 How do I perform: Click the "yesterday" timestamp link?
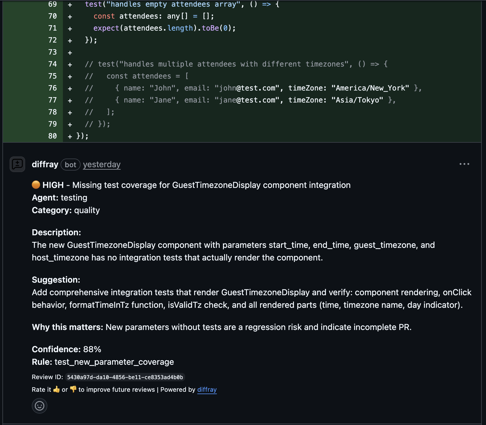[x=102, y=165]
